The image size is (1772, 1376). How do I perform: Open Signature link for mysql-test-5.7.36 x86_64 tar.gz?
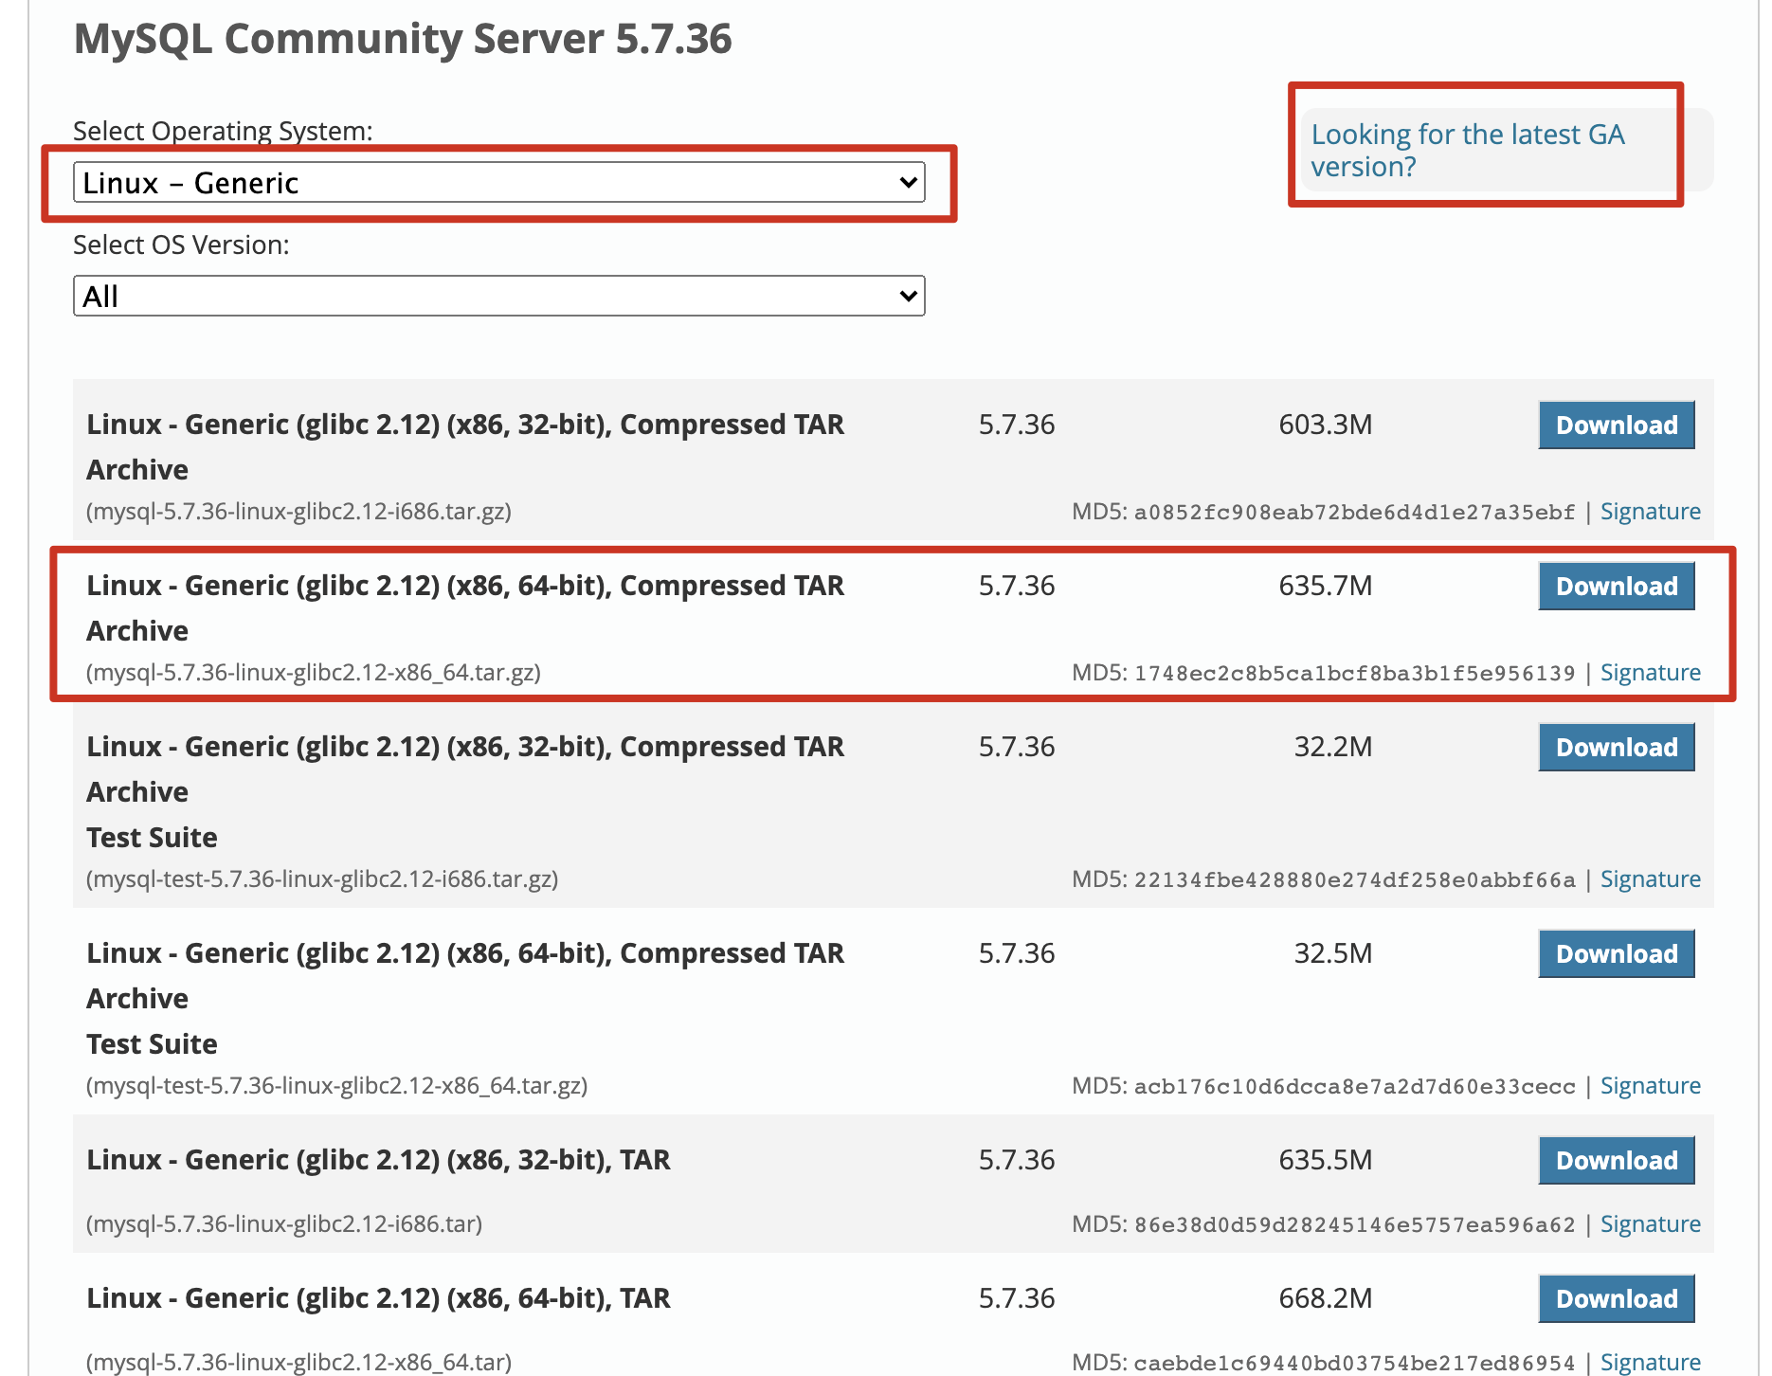coord(1650,1086)
